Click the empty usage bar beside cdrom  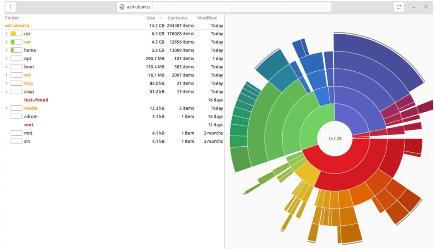(16, 117)
